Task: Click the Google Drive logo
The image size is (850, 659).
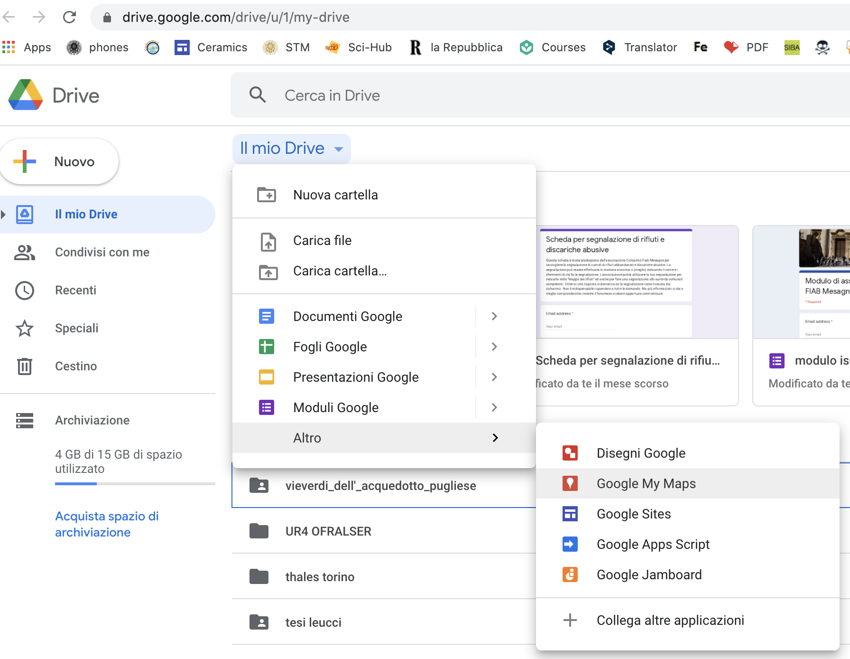Action: coord(26,95)
